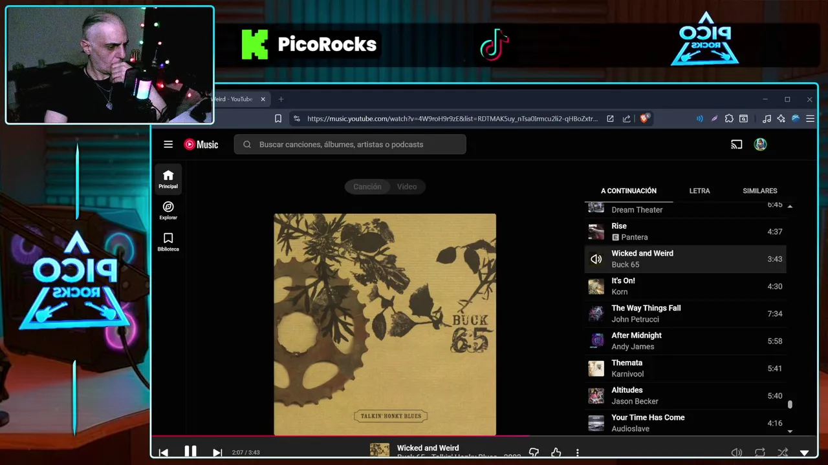Image resolution: width=828 pixels, height=465 pixels.
Task: Click the Buck 65 album cover art
Action: pos(385,324)
